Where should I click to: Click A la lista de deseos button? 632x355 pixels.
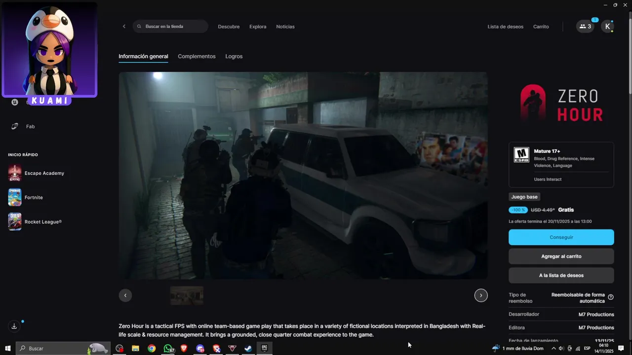click(x=561, y=275)
